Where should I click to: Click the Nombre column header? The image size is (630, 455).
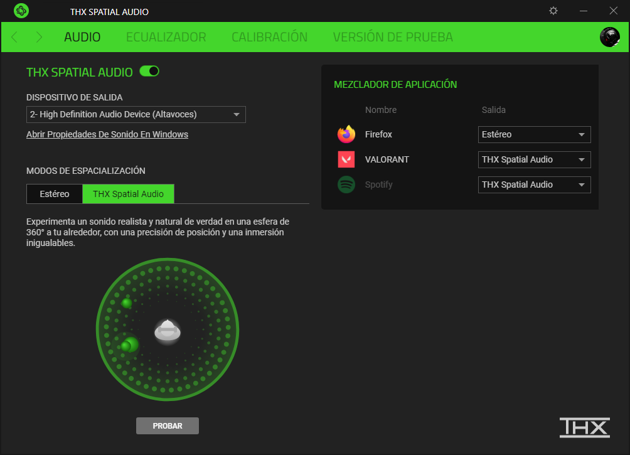coord(381,110)
